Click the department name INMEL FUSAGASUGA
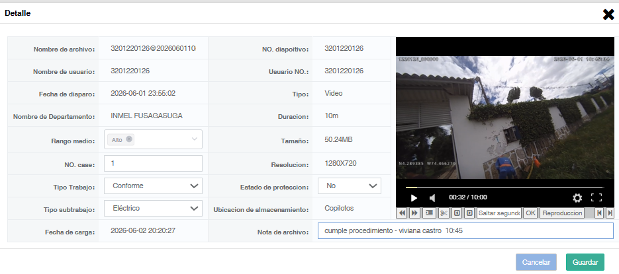Image resolution: width=619 pixels, height=274 pixels. [147, 116]
